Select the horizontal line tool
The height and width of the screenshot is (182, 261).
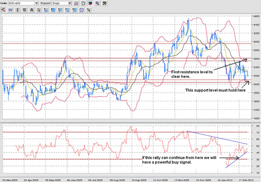pyautogui.click(x=10, y=10)
